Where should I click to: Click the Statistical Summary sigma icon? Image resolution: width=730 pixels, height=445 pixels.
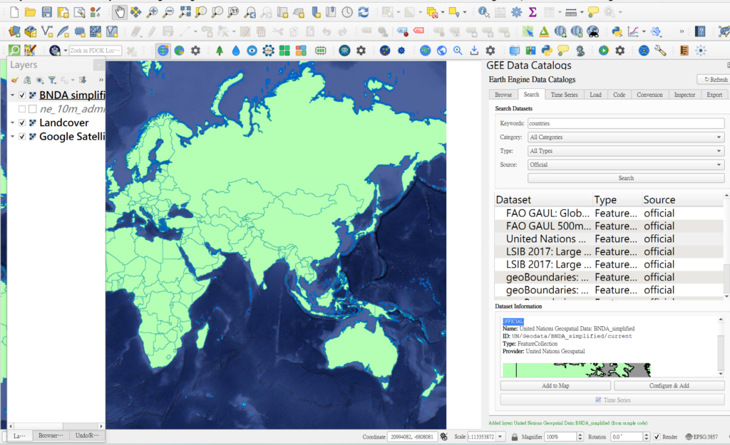pyautogui.click(x=533, y=12)
